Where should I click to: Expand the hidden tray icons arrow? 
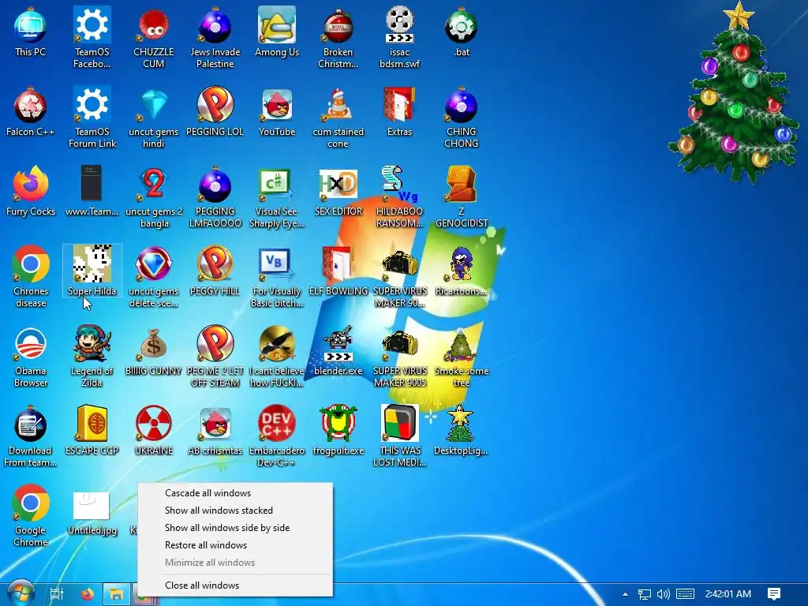625,594
